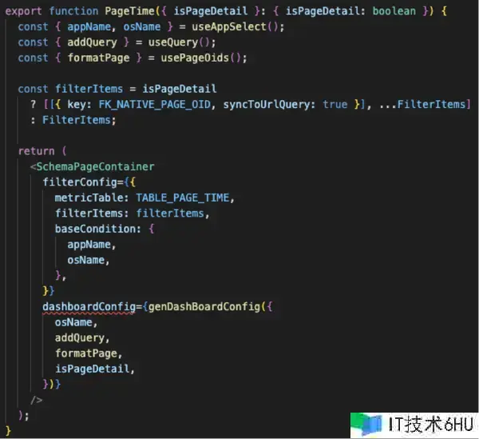Click the TABLE_PAGE_TIME constant
Screen dimensions: 479x439
[x=182, y=198]
